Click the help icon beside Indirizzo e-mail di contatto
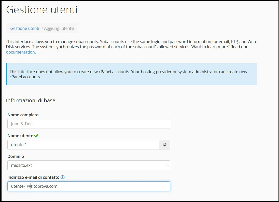Viewport: 279px width, 202px height. pos(63,177)
